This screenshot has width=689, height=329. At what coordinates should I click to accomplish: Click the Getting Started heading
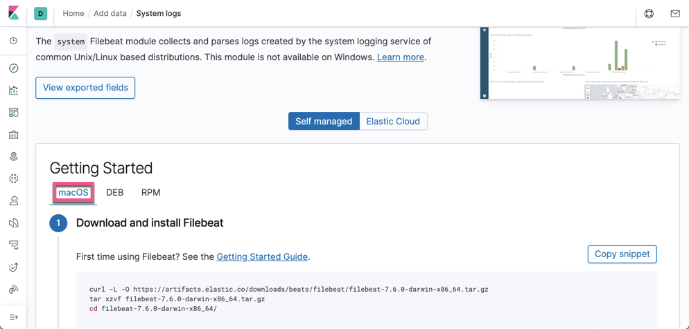coord(101,168)
